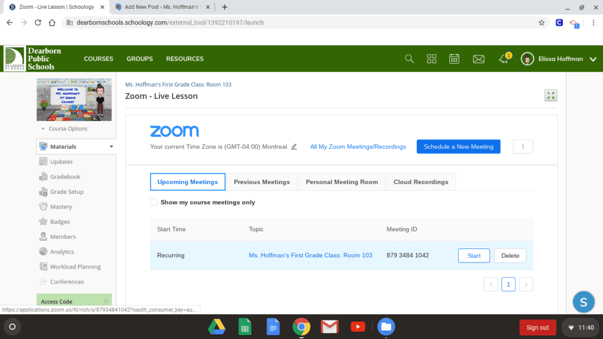Open the Updates sidebar item
This screenshot has width=603, height=339.
click(x=61, y=162)
